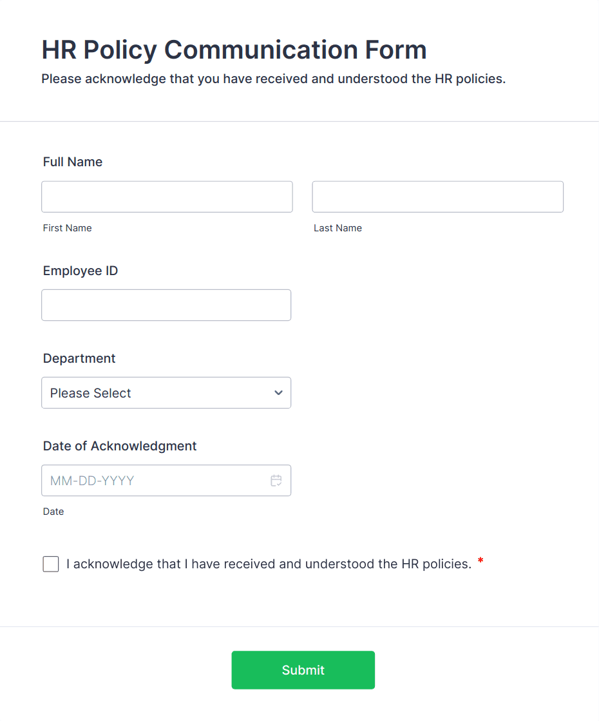This screenshot has height=721, width=599.
Task: Click the 'Date of Acknowledgment' label
Action: (x=120, y=446)
